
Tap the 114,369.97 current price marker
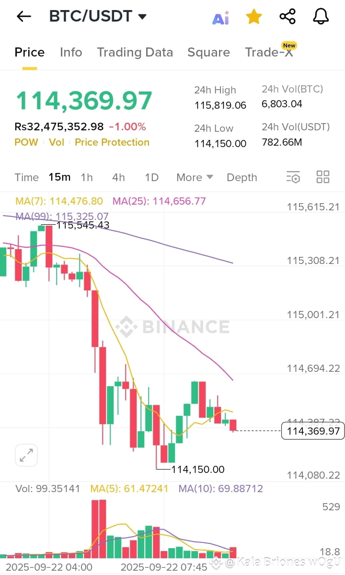click(313, 431)
